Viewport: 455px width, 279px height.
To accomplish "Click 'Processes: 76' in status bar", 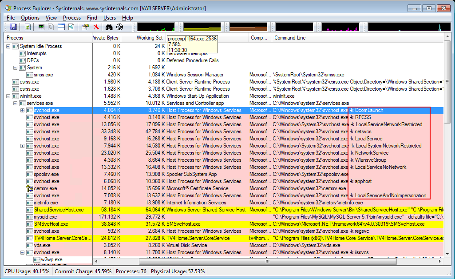I will [131, 271].
